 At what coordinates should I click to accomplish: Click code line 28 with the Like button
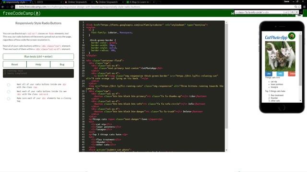pyautogui.click(x=150, y=96)
